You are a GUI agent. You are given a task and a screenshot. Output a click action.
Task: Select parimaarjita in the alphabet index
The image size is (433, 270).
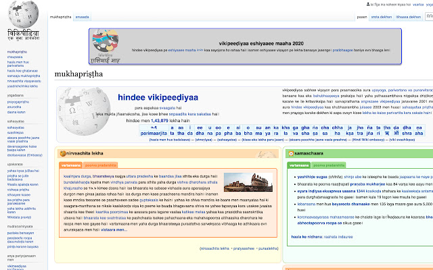154,134
